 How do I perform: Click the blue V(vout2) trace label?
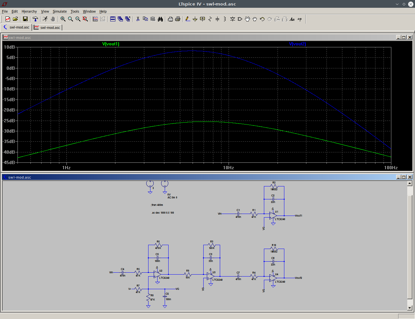point(297,44)
